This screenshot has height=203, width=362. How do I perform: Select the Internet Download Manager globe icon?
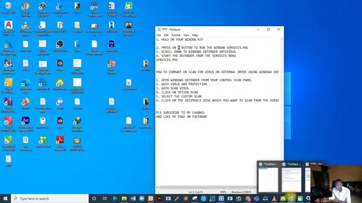pos(77,124)
